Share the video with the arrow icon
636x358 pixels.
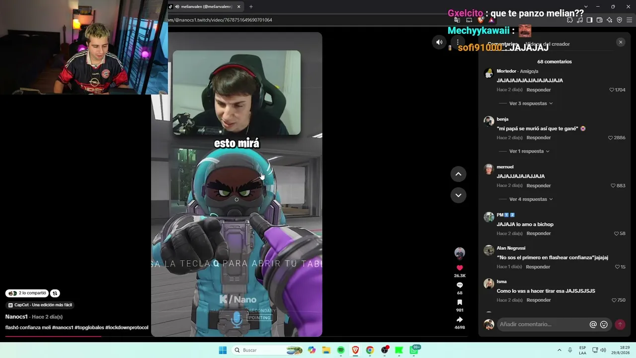pyautogui.click(x=460, y=320)
